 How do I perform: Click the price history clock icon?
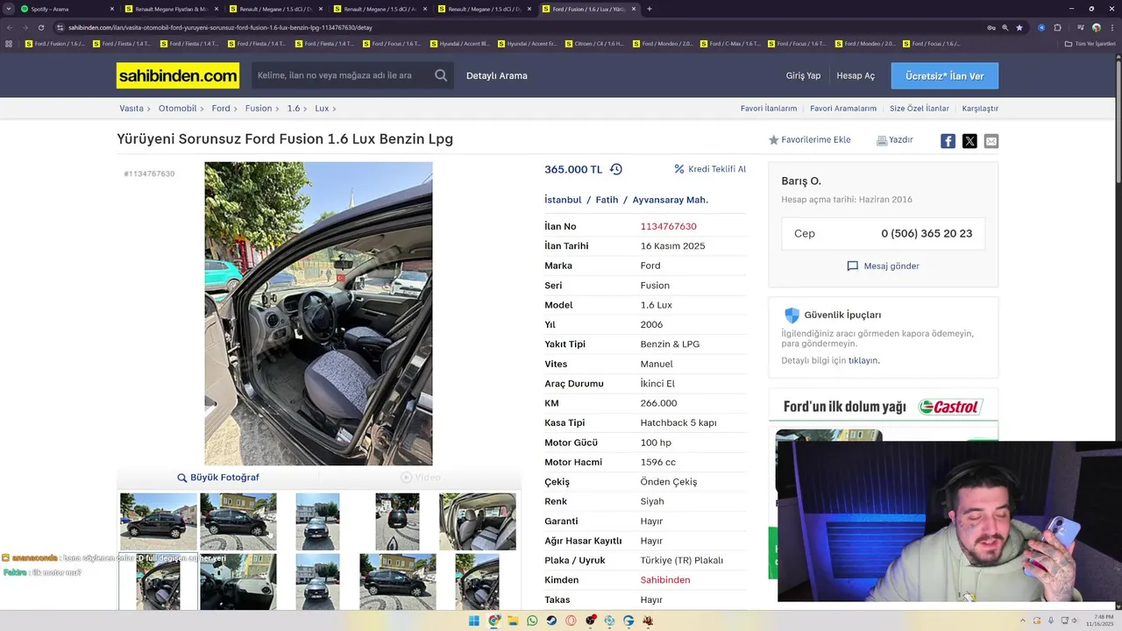pyautogui.click(x=615, y=169)
